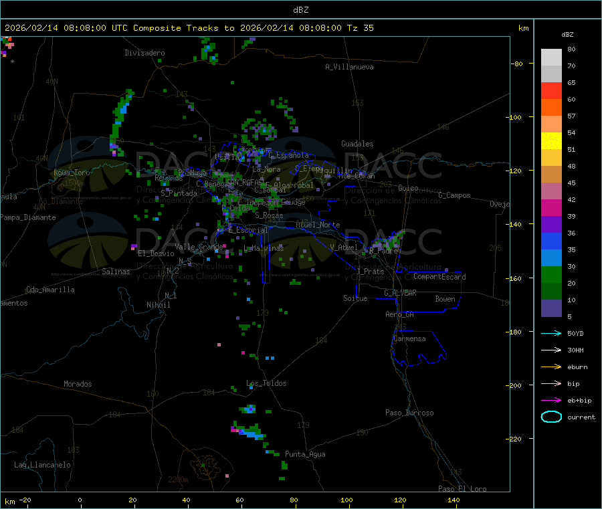Click the Carmensa map label

409,338
